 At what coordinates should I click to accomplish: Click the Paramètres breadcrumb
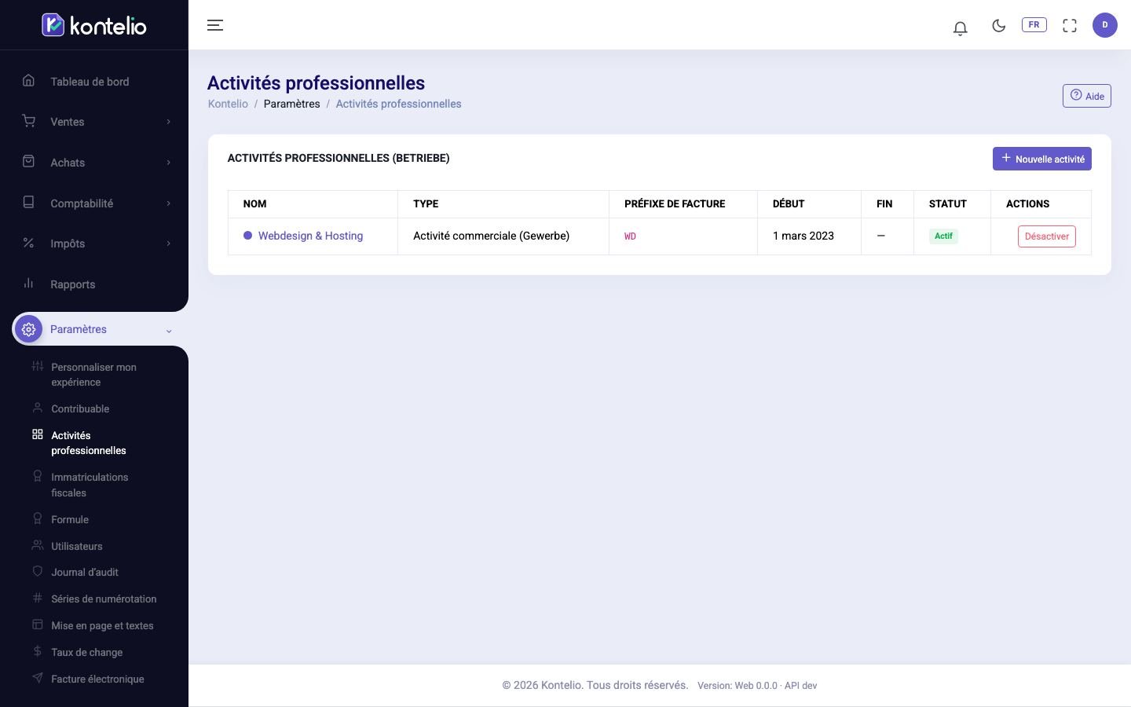(x=292, y=104)
